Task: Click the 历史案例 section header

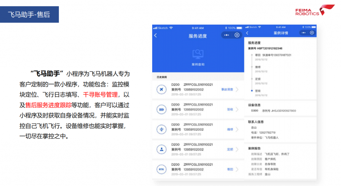Action: (162, 77)
